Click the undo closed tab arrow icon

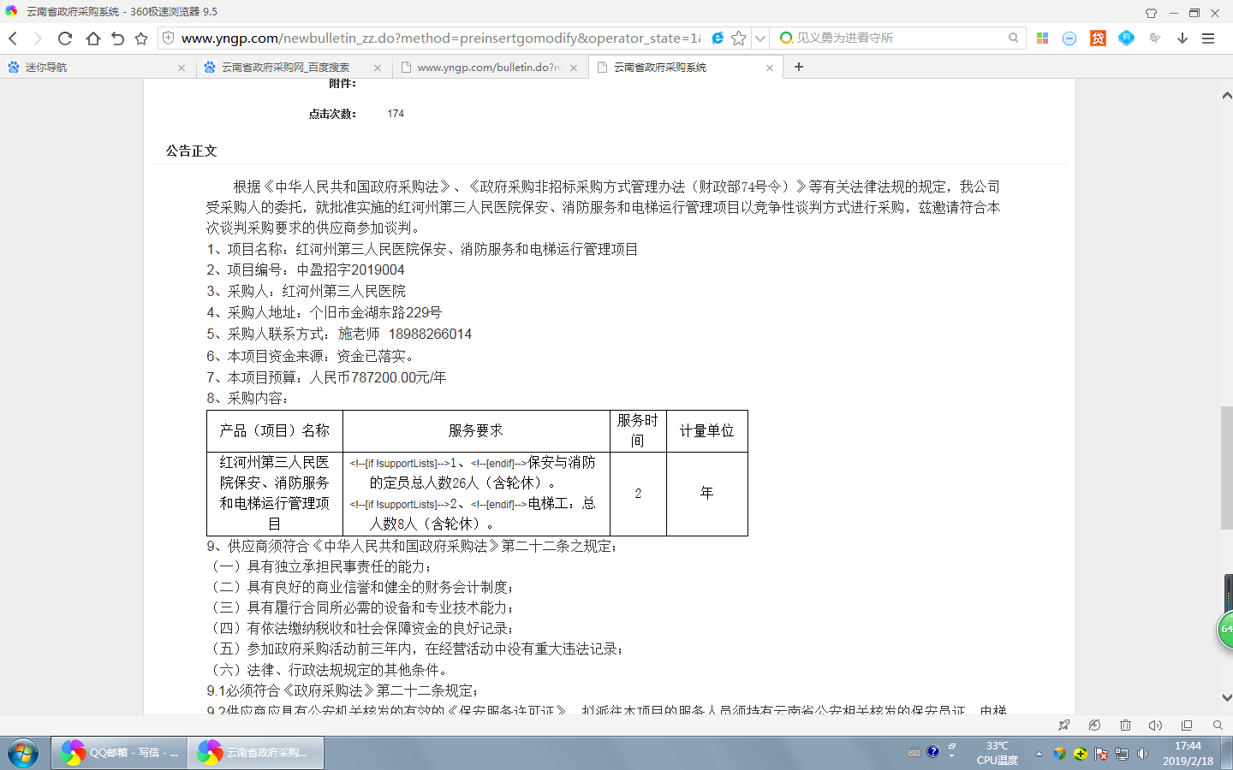coord(117,38)
